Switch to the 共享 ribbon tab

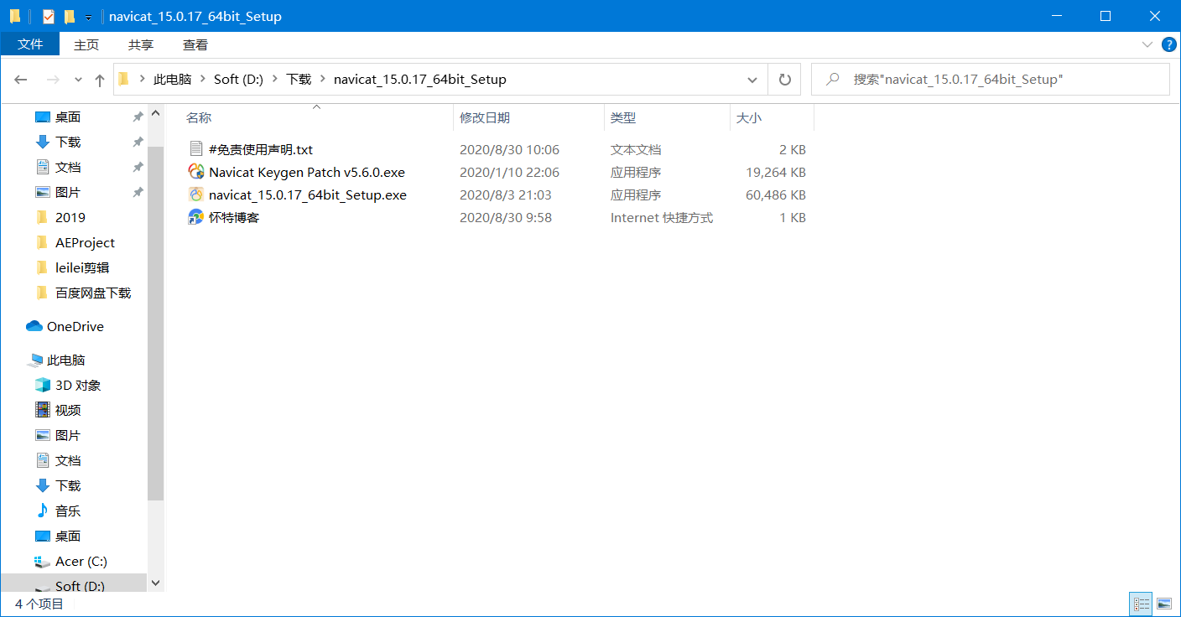141,44
